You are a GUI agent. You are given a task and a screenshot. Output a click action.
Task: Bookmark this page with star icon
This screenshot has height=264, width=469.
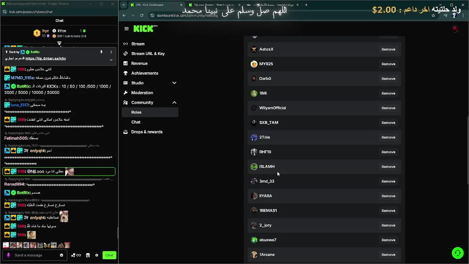[x=433, y=15]
